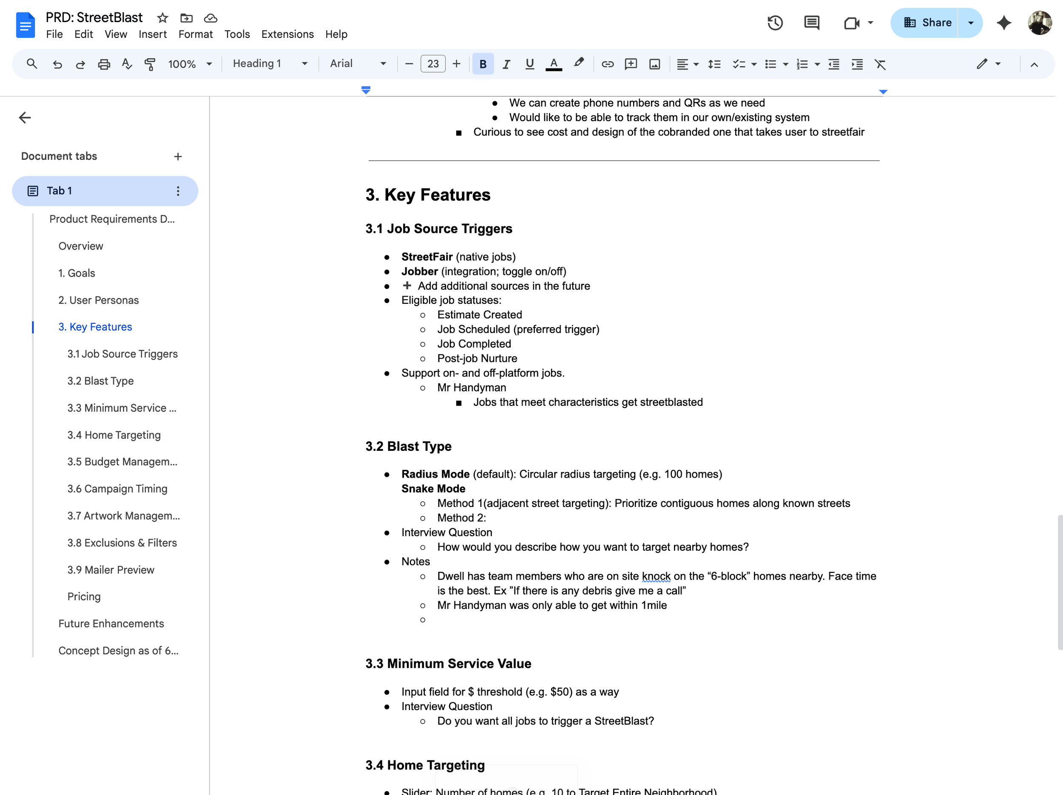This screenshot has height=795, width=1063.
Task: Toggle italic formatting
Action: click(506, 64)
